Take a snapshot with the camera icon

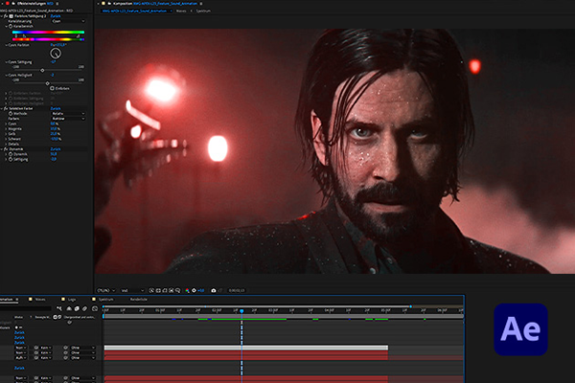tap(214, 290)
